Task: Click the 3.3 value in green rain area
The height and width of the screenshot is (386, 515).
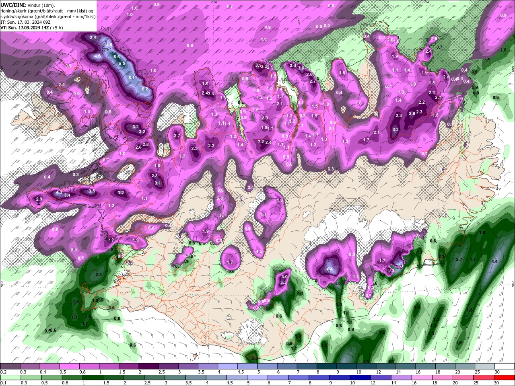Action: click(x=283, y=282)
